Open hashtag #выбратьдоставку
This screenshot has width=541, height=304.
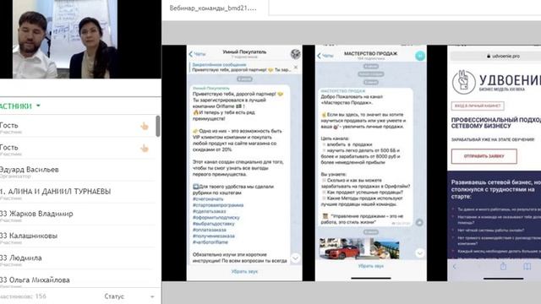214,224
